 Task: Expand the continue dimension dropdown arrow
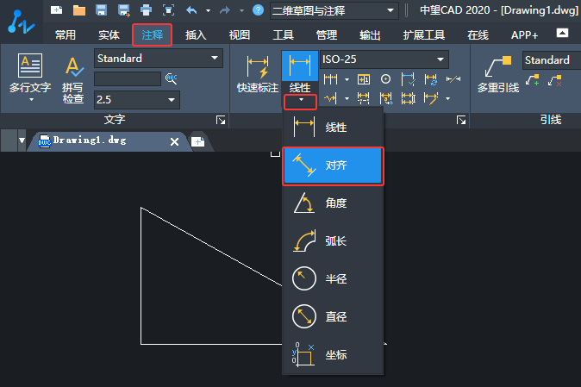tap(347, 79)
